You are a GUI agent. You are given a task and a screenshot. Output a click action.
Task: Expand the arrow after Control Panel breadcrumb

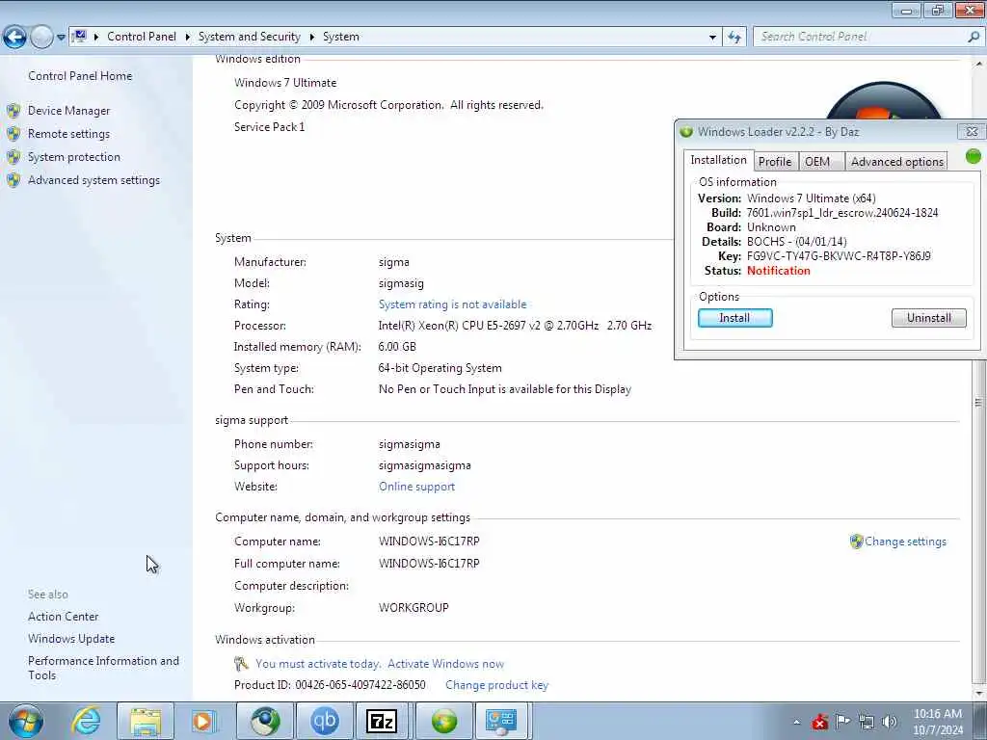[188, 38]
